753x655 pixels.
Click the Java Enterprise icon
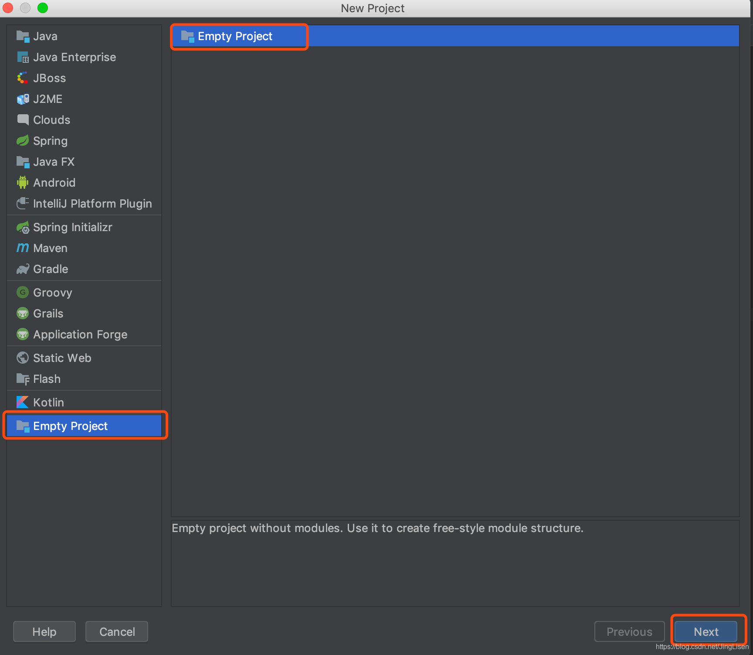click(x=23, y=57)
